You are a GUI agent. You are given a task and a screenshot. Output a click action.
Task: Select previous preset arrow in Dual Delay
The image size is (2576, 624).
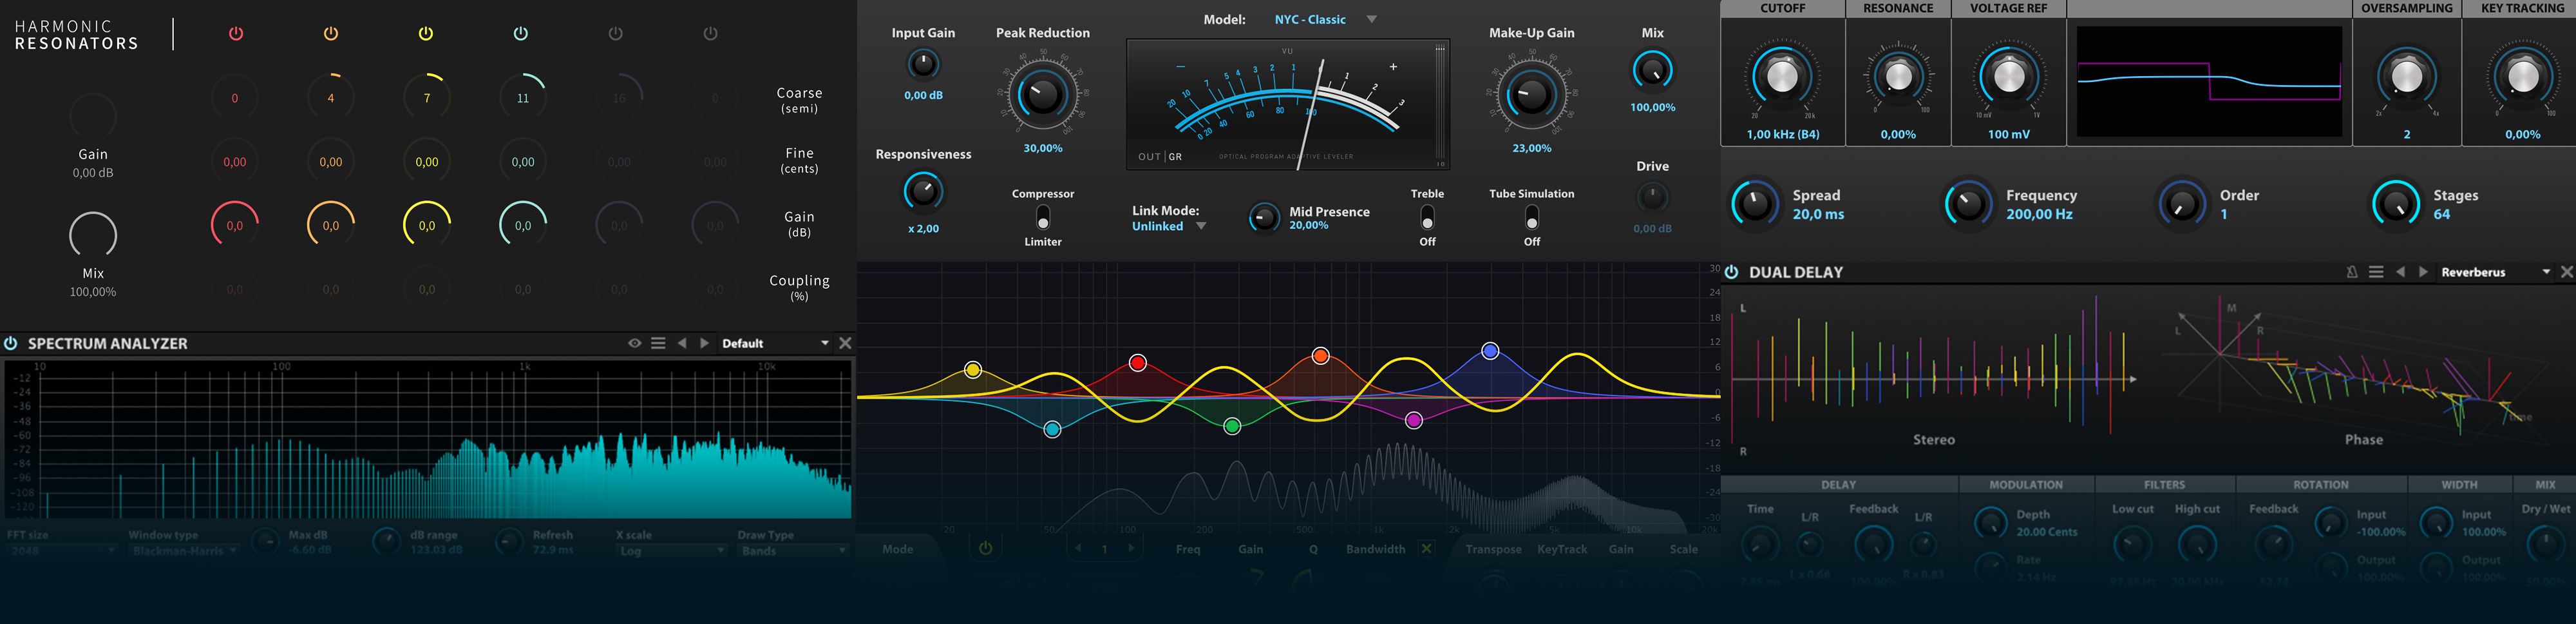pos(2400,273)
